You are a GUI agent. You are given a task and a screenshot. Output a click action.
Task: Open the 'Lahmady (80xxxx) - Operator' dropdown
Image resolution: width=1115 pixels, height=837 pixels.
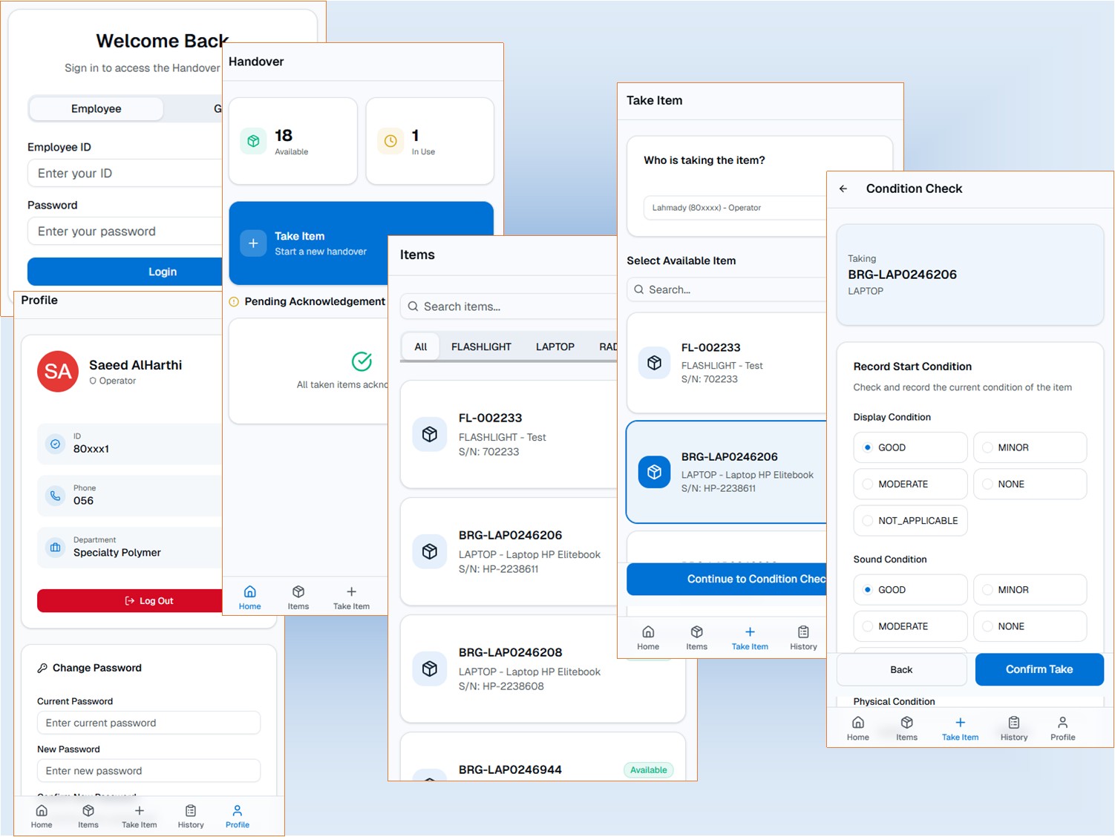pos(735,208)
